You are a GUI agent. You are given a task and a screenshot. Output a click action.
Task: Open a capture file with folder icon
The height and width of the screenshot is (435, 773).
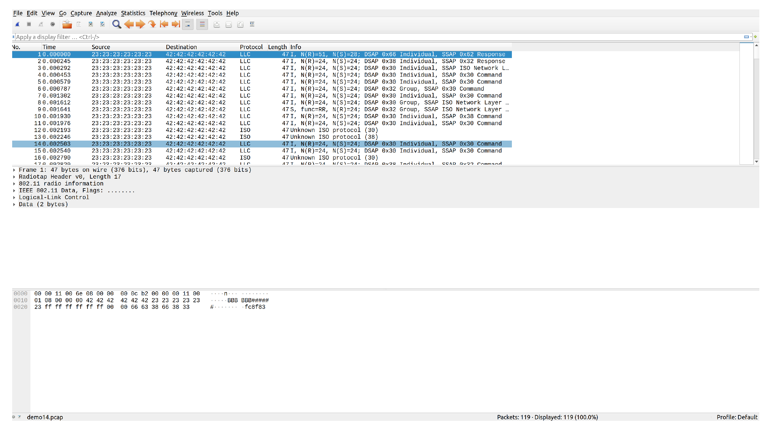click(x=67, y=24)
